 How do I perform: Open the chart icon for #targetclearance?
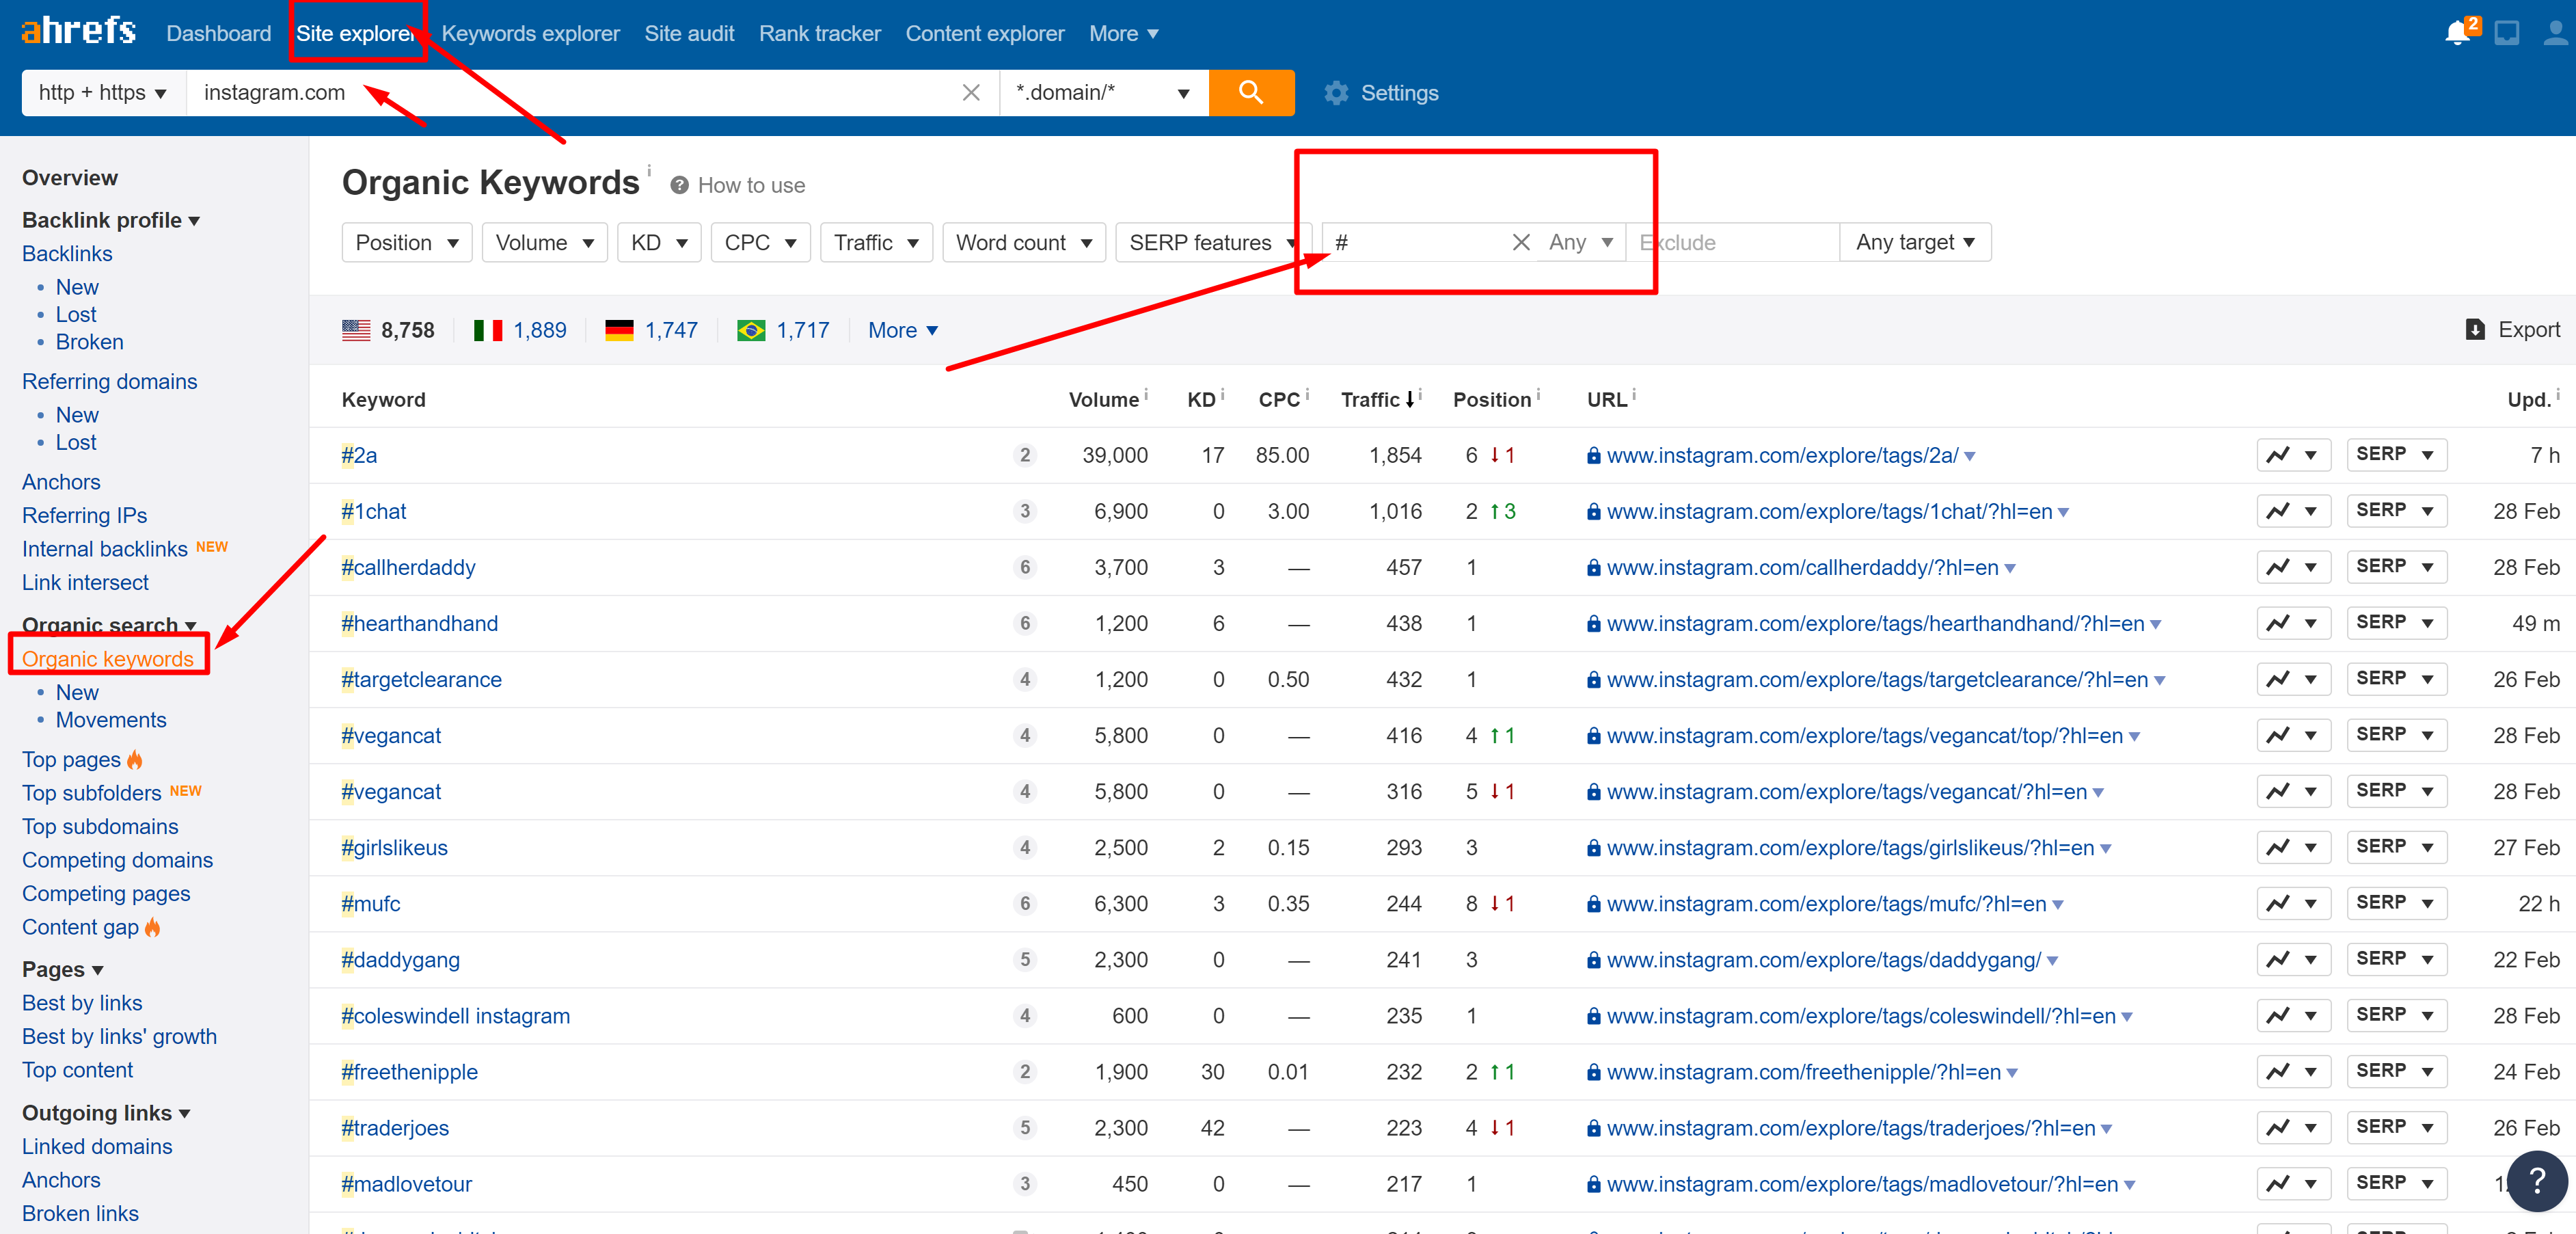(x=2293, y=679)
